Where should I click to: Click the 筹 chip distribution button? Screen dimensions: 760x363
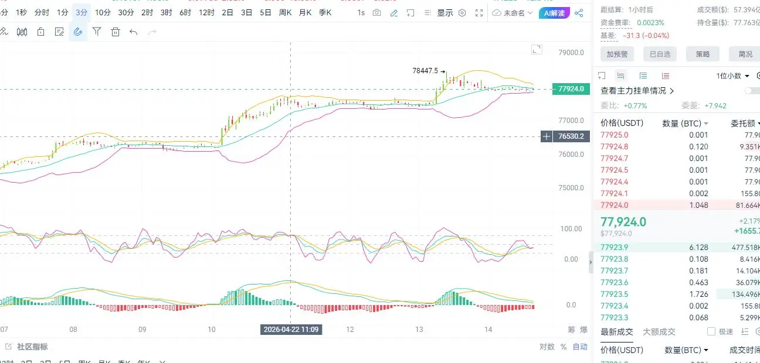click(571, 329)
